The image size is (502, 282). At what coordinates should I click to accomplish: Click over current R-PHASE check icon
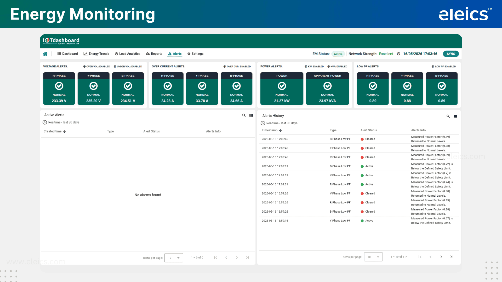click(168, 86)
